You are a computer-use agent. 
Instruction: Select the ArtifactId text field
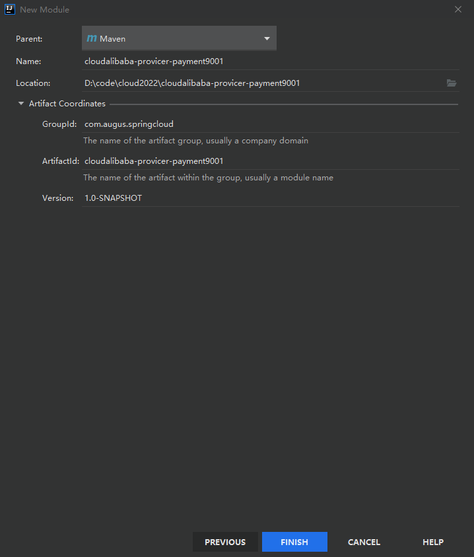point(264,161)
